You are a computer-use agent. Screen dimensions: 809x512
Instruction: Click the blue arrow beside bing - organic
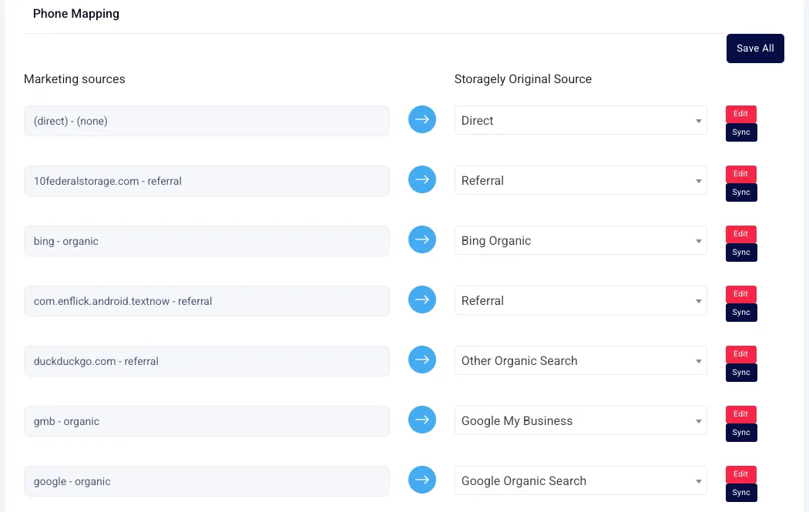(422, 239)
